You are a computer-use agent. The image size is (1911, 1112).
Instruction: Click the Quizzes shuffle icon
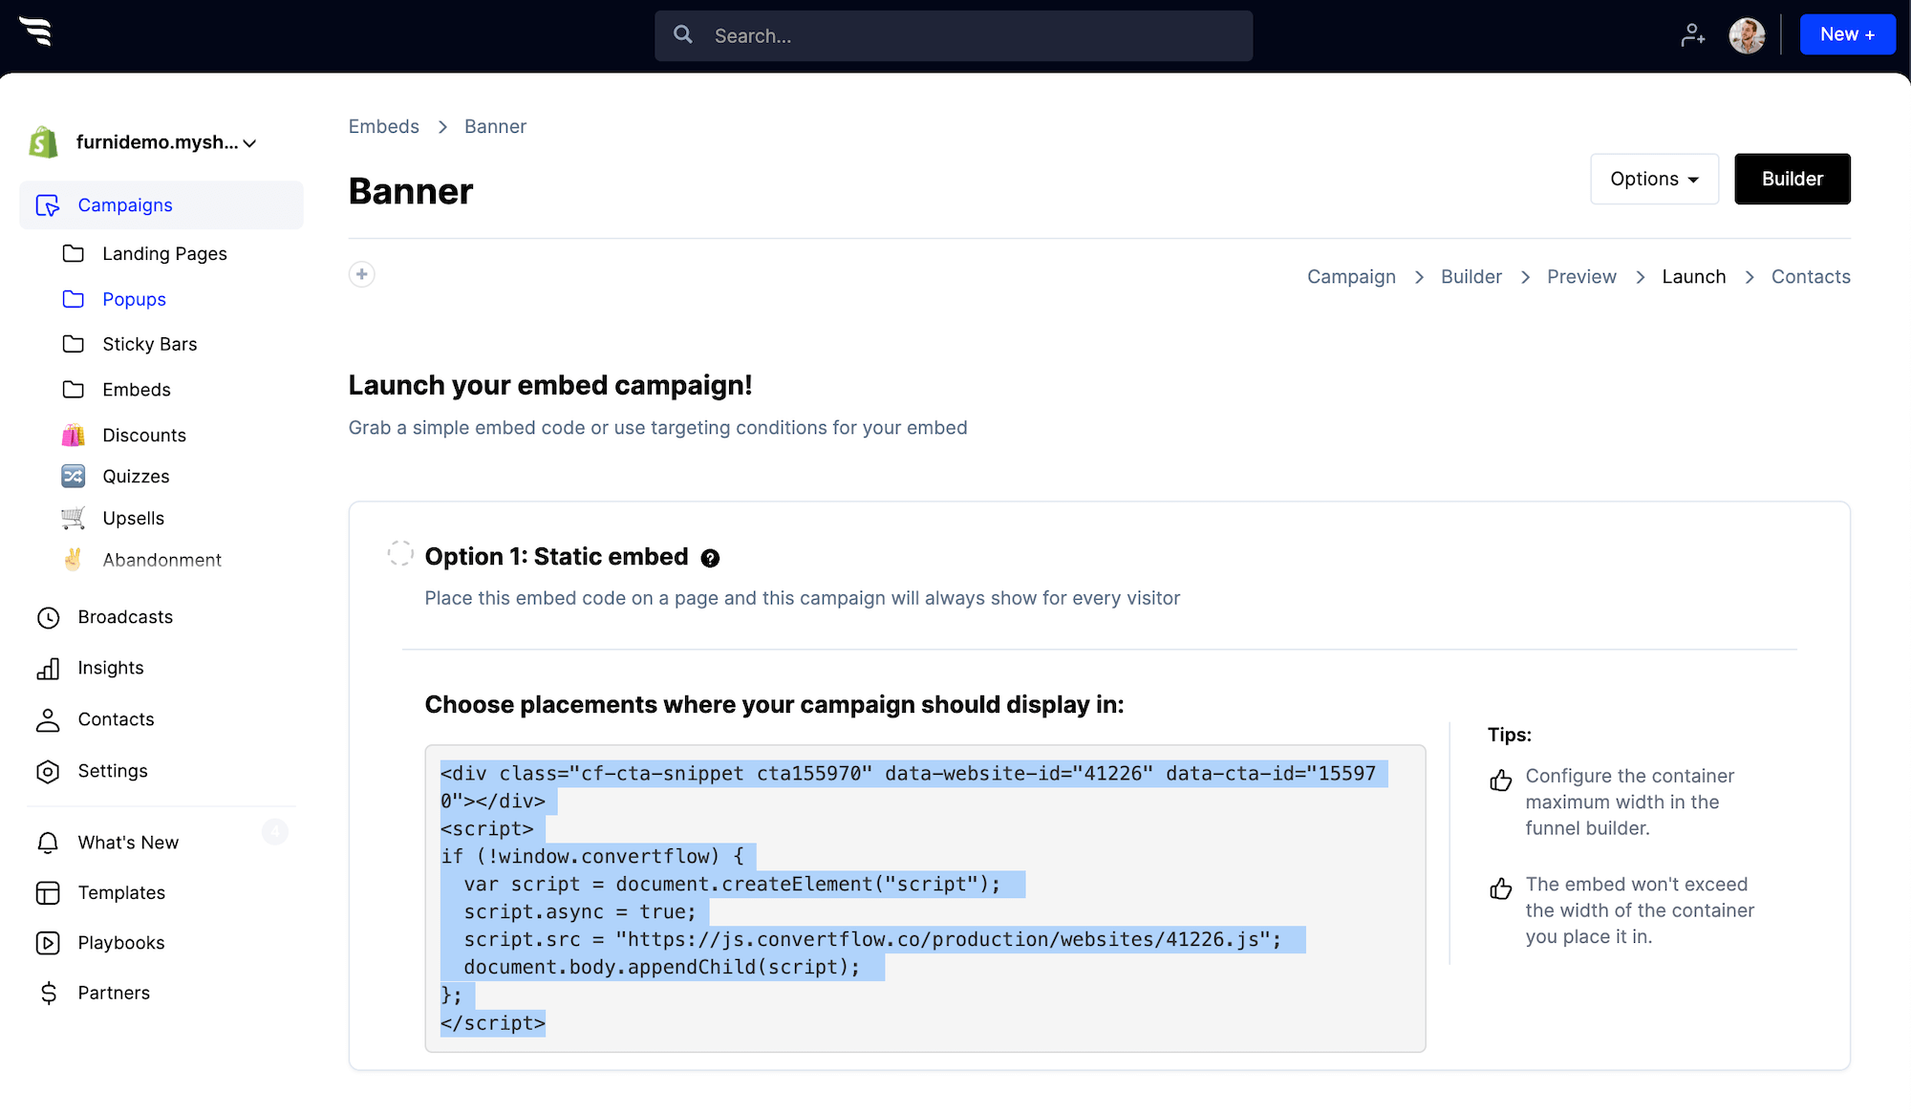[x=74, y=476]
